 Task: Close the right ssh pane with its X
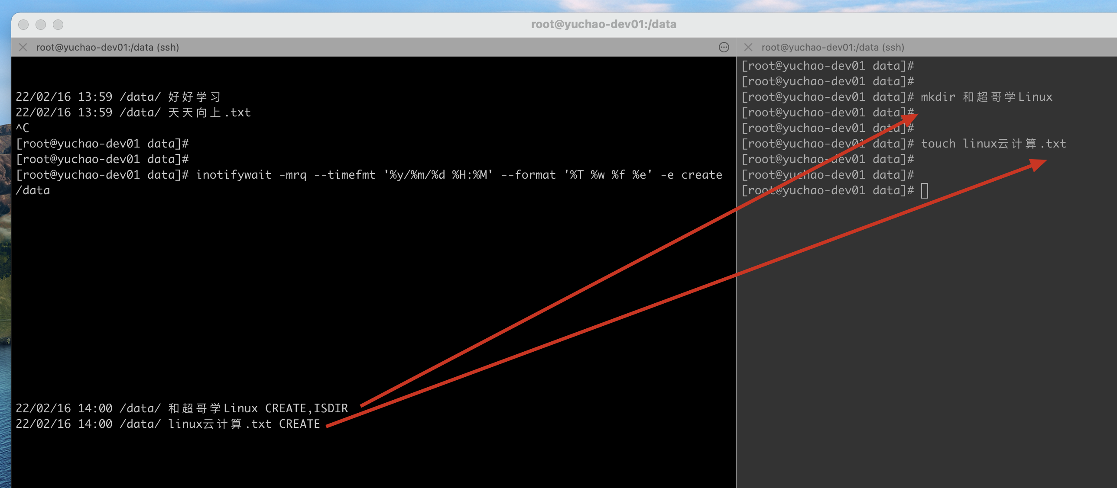pyautogui.click(x=748, y=47)
